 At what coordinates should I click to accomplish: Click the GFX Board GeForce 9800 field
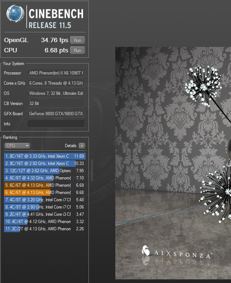[56, 114]
